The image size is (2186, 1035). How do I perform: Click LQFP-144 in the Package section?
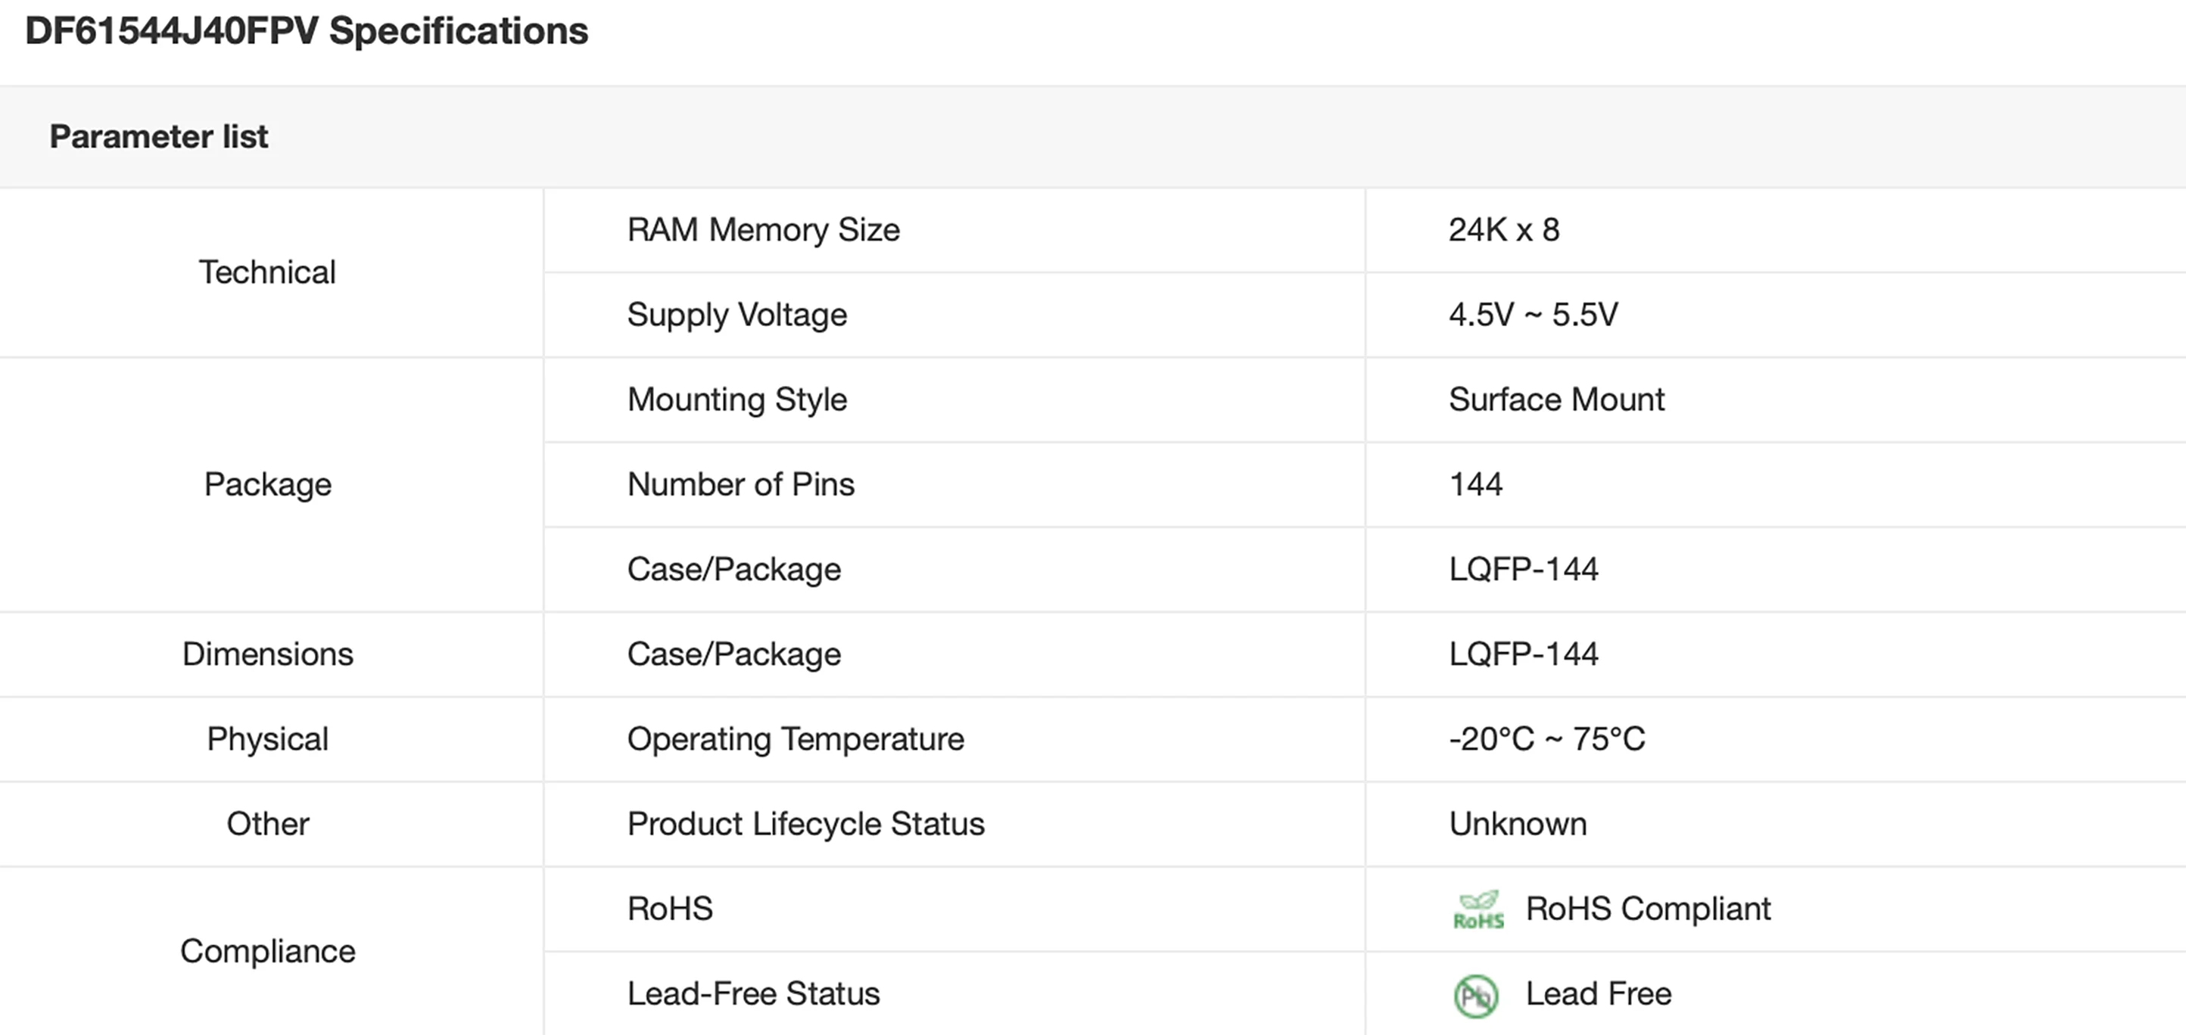pos(1523,569)
